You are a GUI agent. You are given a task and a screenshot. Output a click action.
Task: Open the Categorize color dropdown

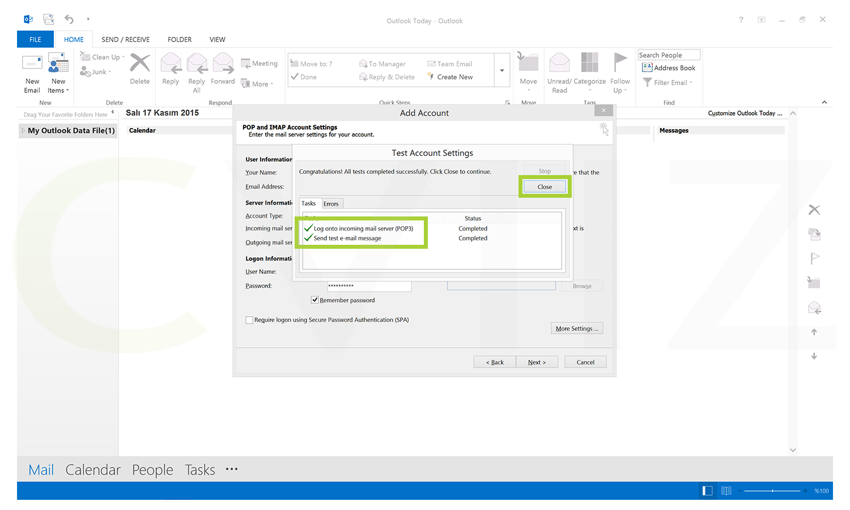point(589,72)
